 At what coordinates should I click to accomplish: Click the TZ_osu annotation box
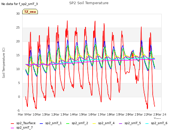pyautogui.click(x=30, y=12)
